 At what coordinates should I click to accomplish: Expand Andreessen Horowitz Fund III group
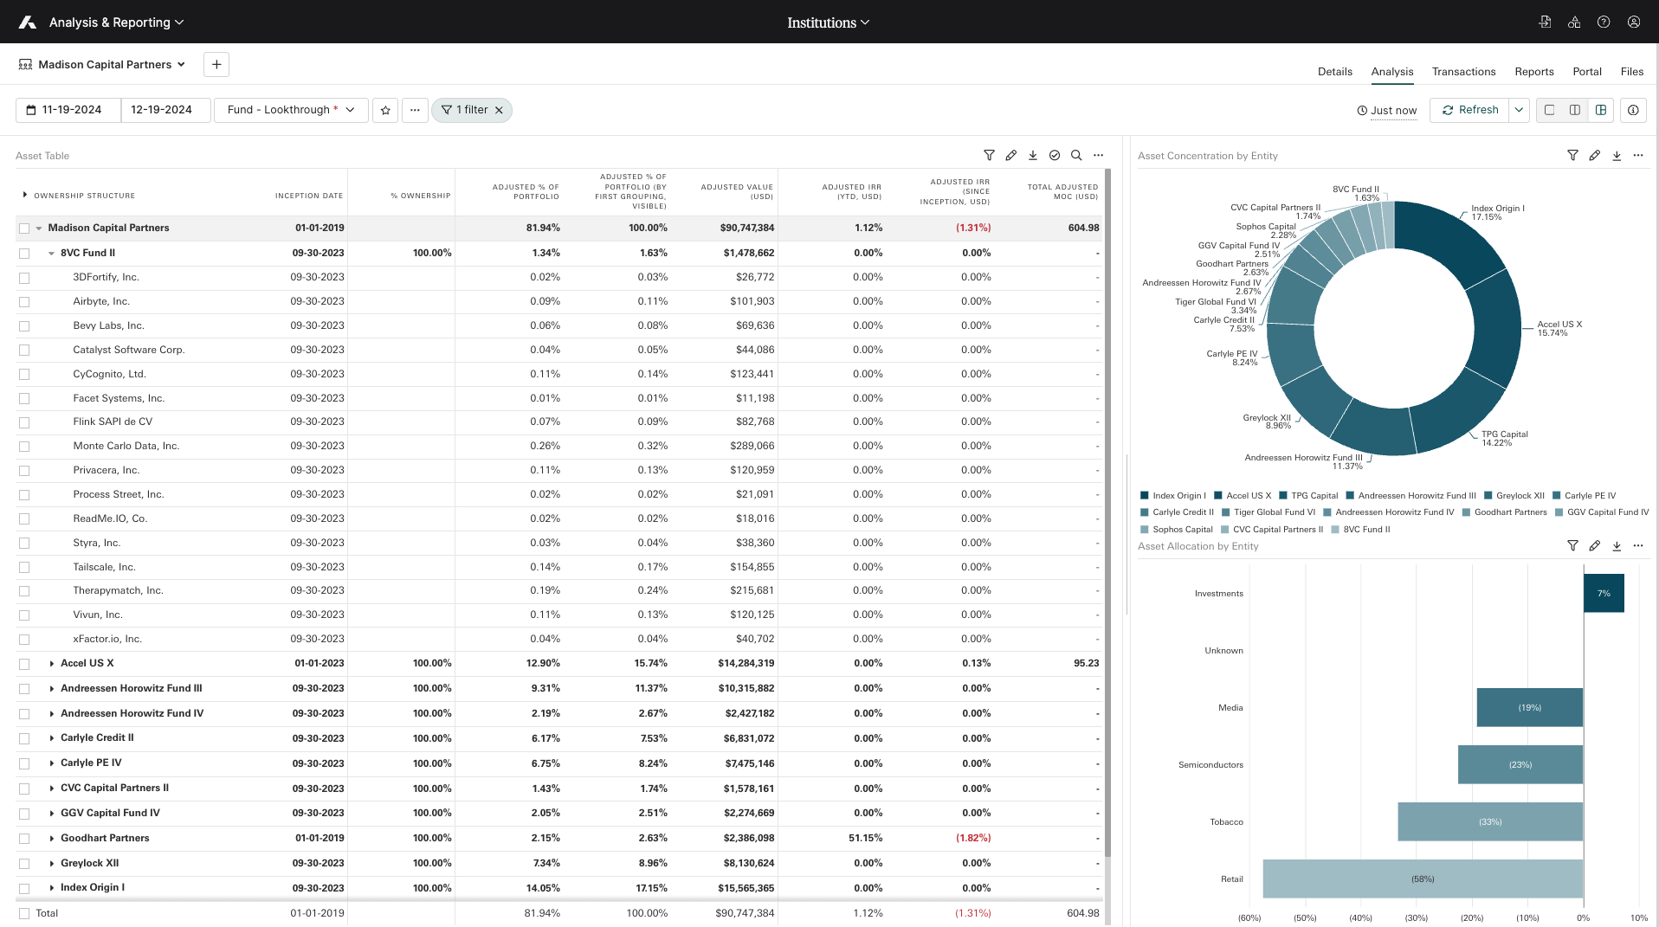click(52, 689)
